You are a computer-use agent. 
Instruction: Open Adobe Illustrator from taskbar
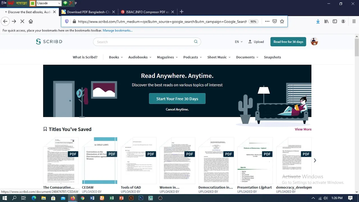pyautogui.click(x=131, y=198)
